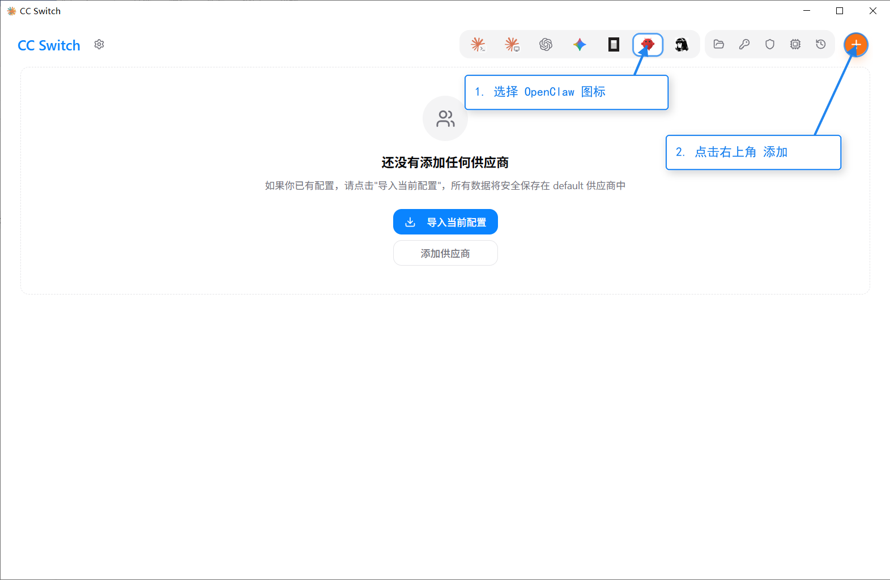
Task: Close the CC Switch window
Action: pyautogui.click(x=873, y=11)
